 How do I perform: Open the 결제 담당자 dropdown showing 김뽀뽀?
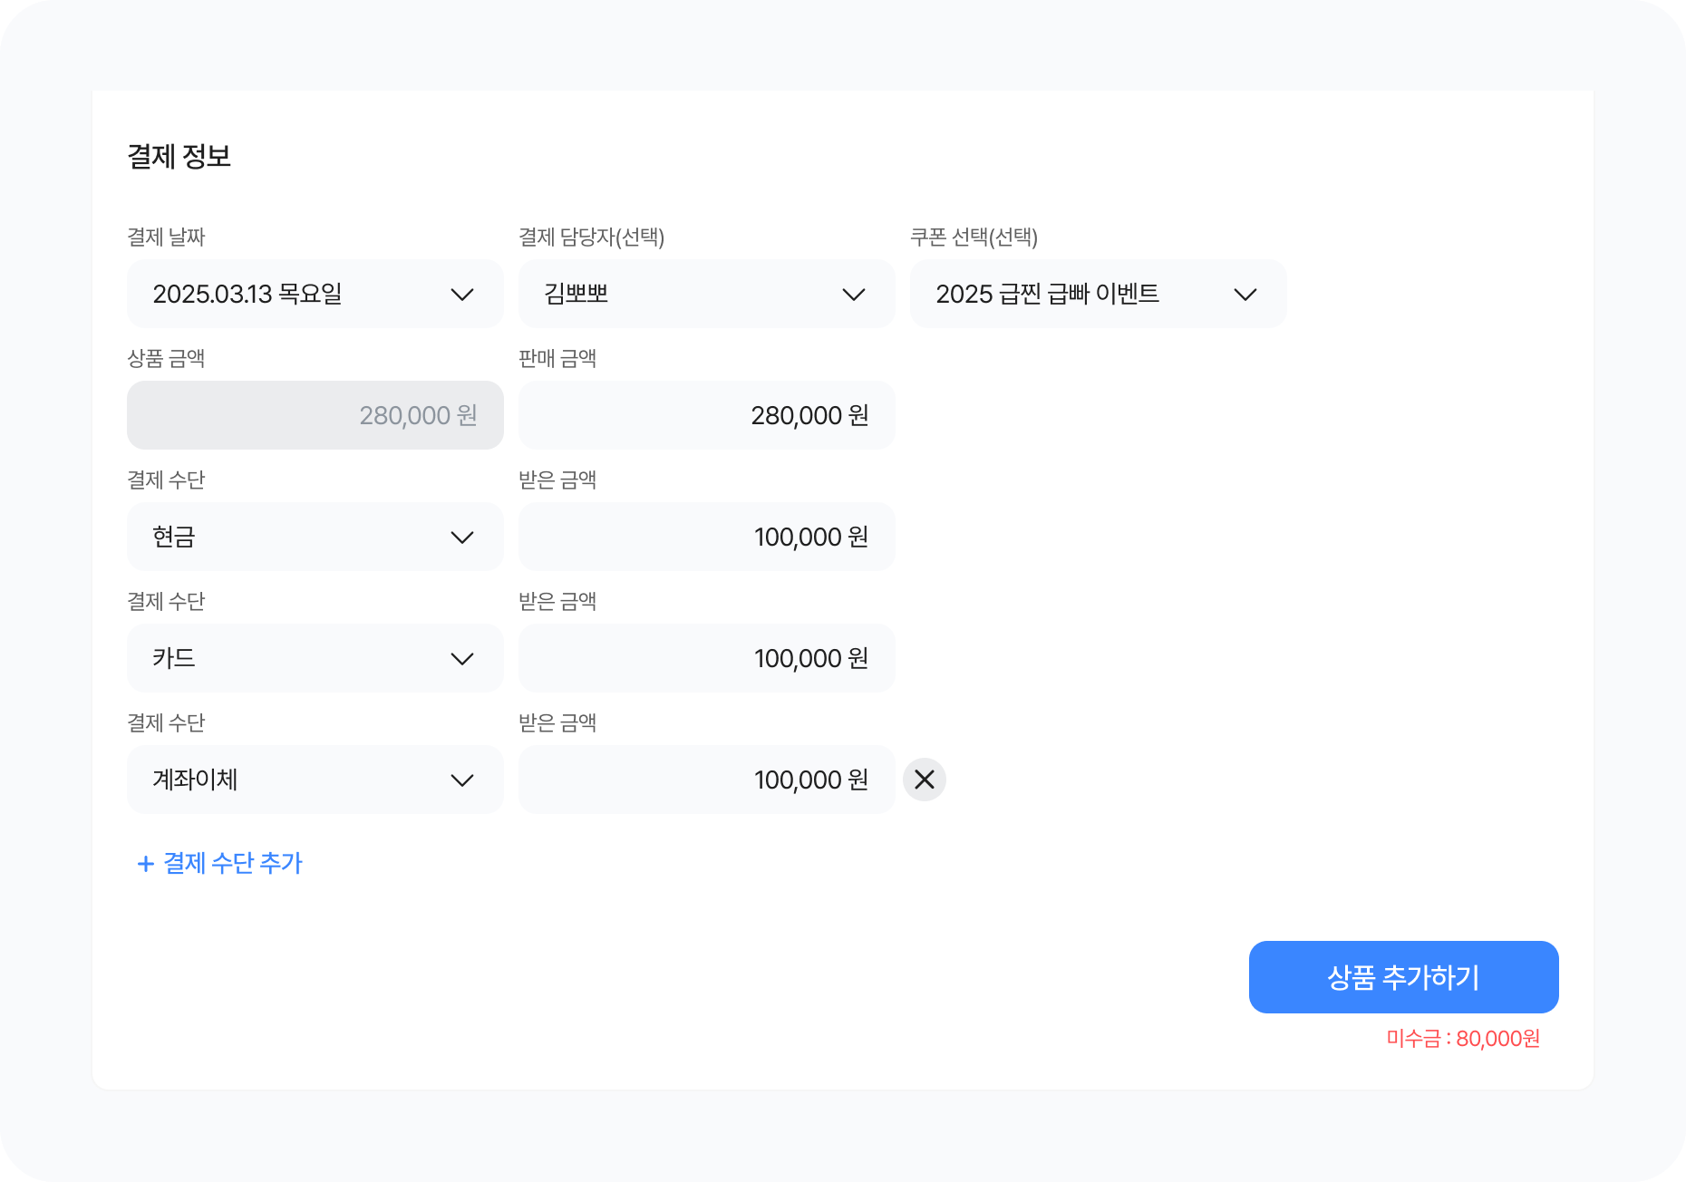tap(689, 294)
